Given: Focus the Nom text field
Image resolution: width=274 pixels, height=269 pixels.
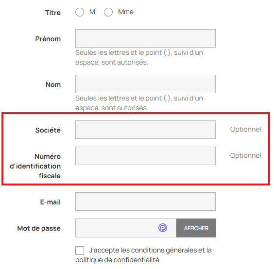Looking at the screenshot, I should pos(145,84).
